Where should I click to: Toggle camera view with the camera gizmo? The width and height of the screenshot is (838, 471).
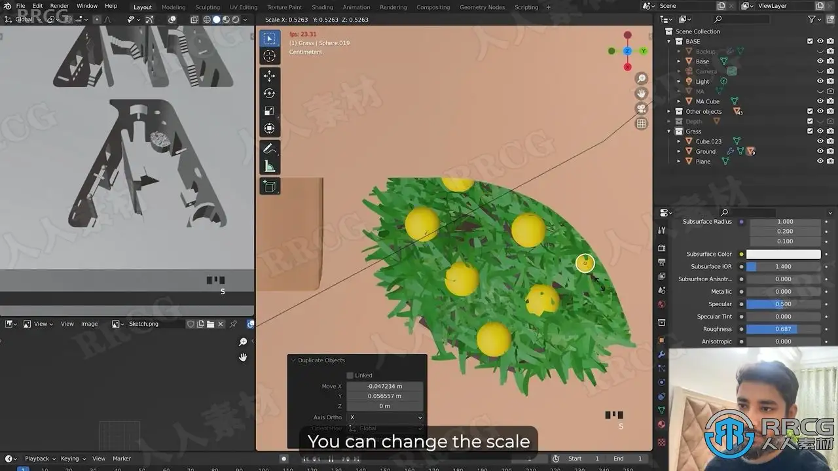tap(642, 109)
